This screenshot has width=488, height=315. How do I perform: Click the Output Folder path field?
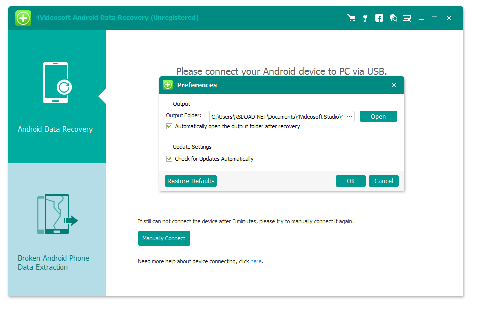[x=277, y=117]
